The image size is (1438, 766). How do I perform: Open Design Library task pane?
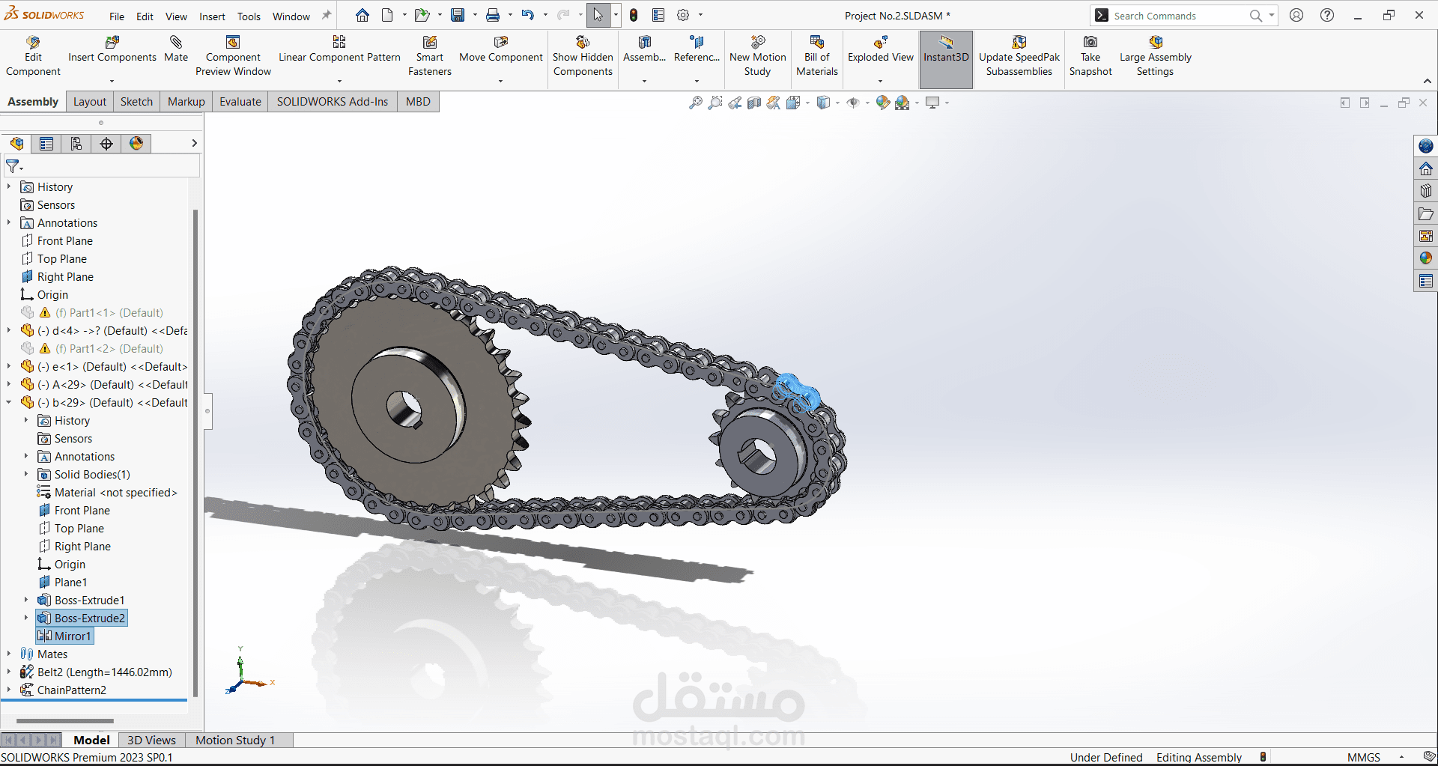[x=1426, y=191]
